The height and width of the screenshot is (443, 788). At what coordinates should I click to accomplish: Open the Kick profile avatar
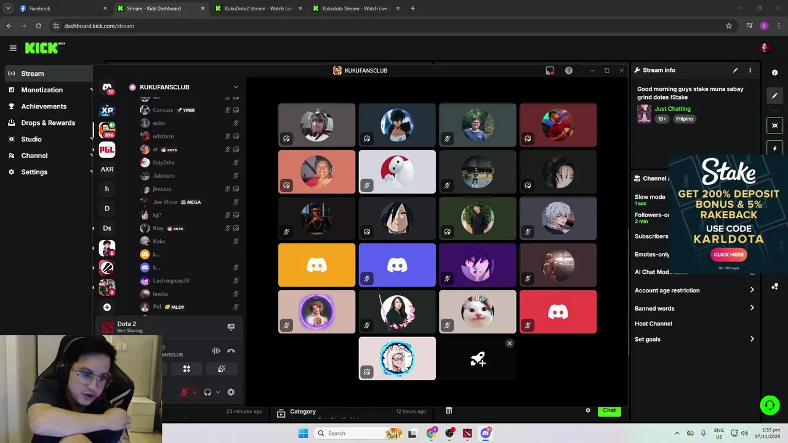point(765,48)
